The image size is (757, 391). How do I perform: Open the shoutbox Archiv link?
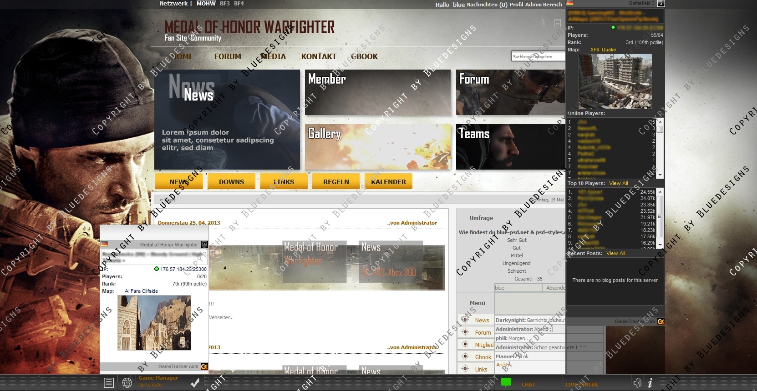pos(503,365)
